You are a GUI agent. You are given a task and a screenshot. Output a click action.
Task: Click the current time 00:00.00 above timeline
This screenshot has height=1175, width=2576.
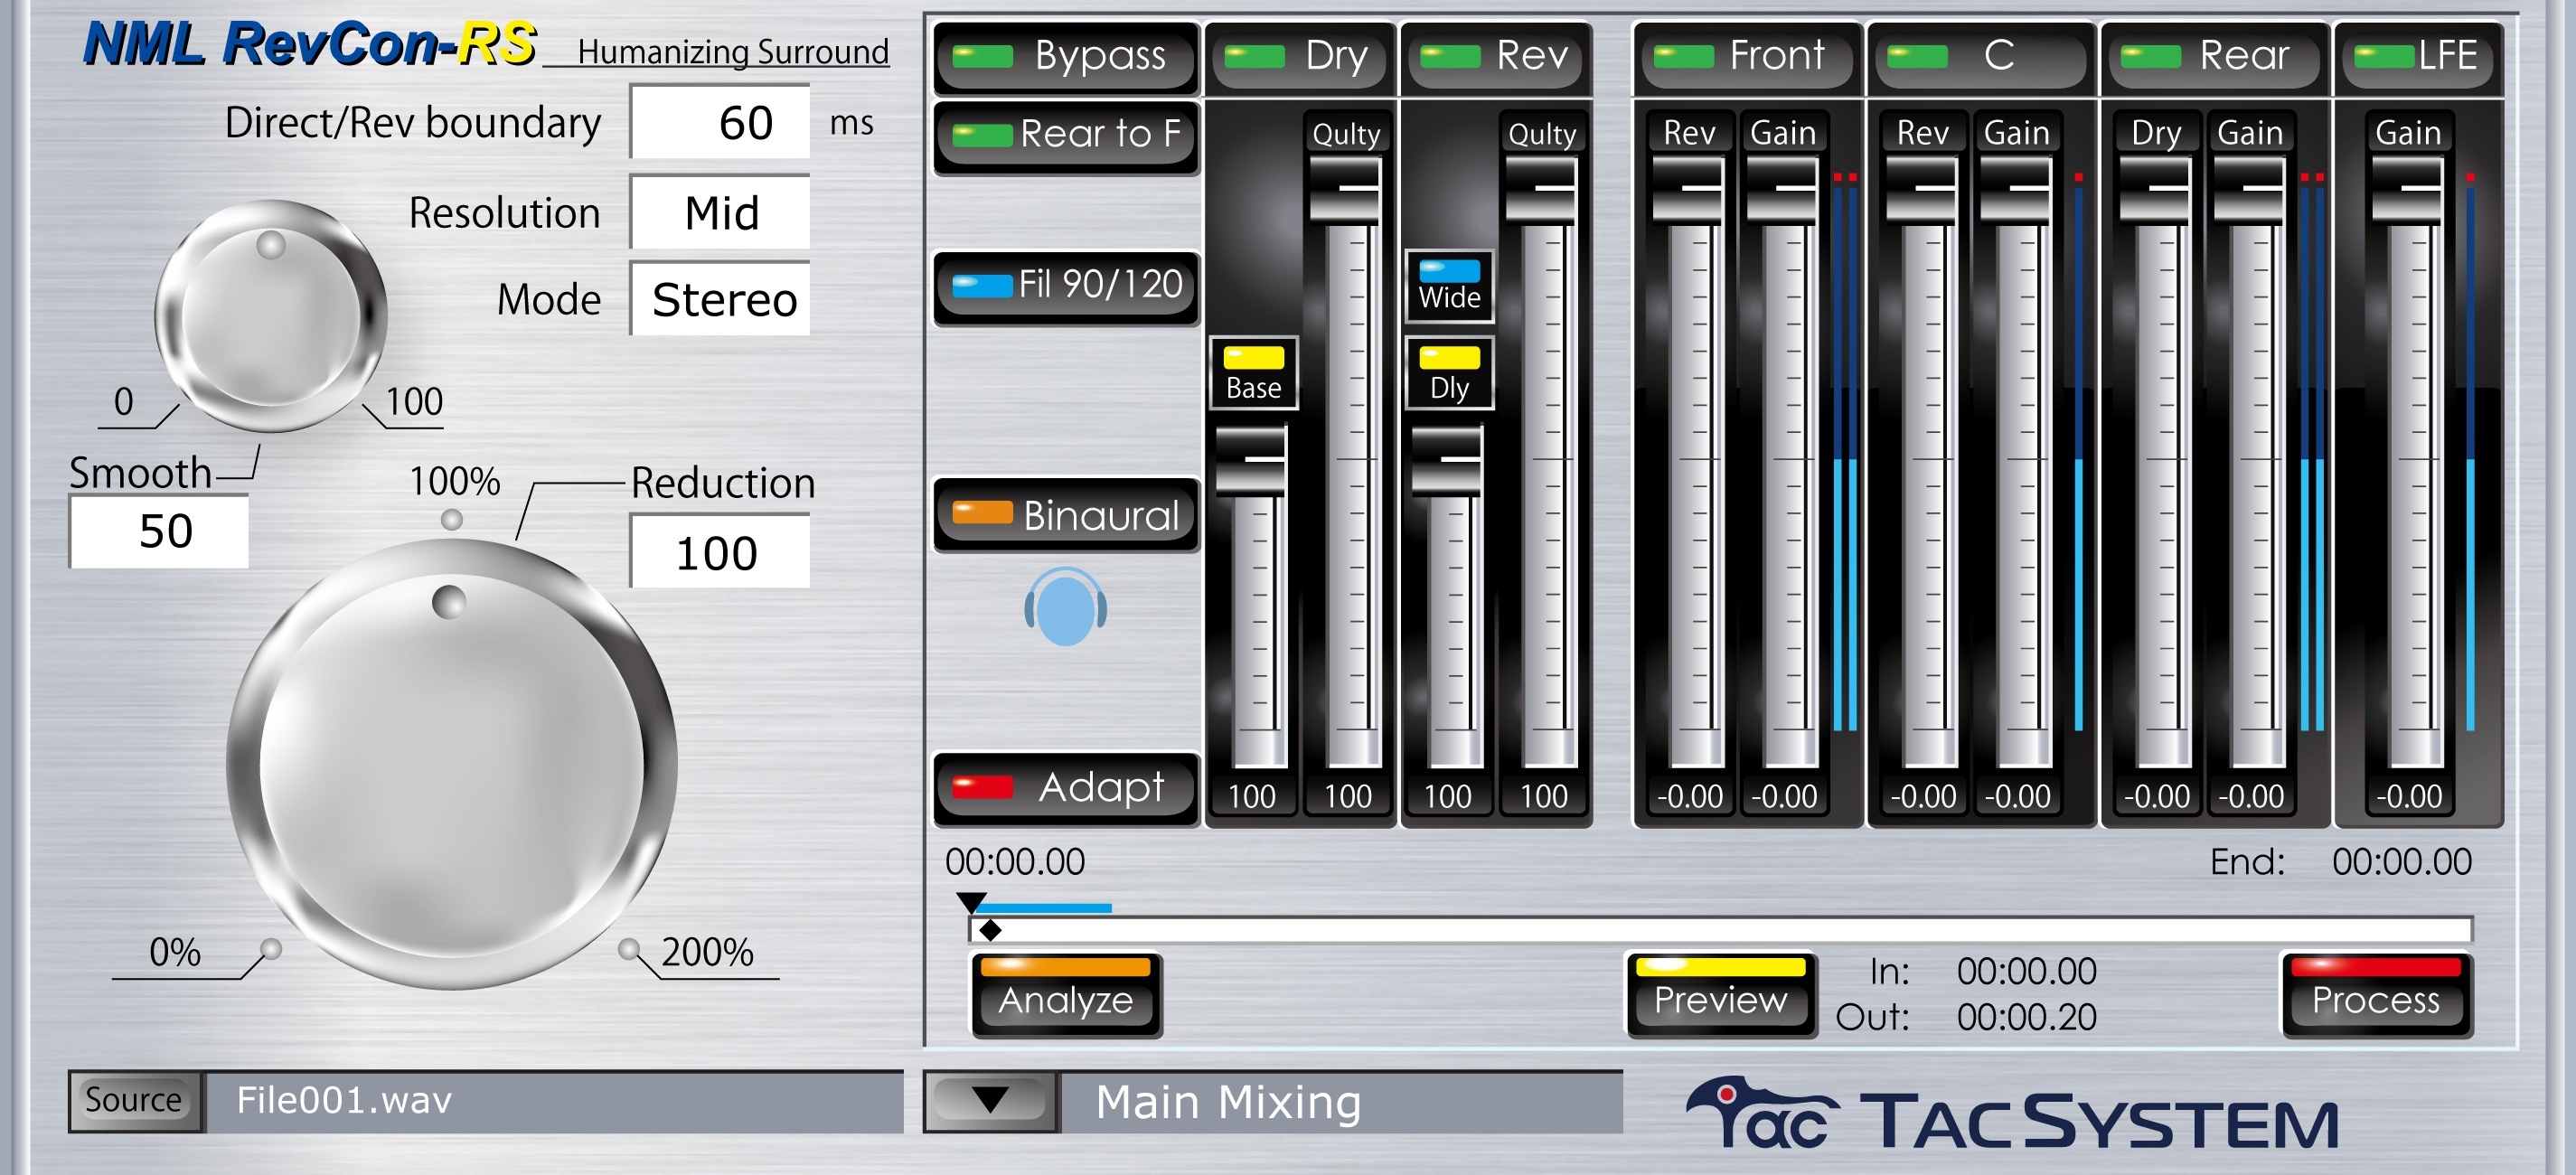(1014, 861)
